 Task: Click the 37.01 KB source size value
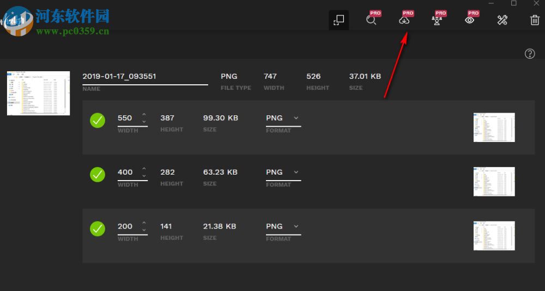click(365, 76)
